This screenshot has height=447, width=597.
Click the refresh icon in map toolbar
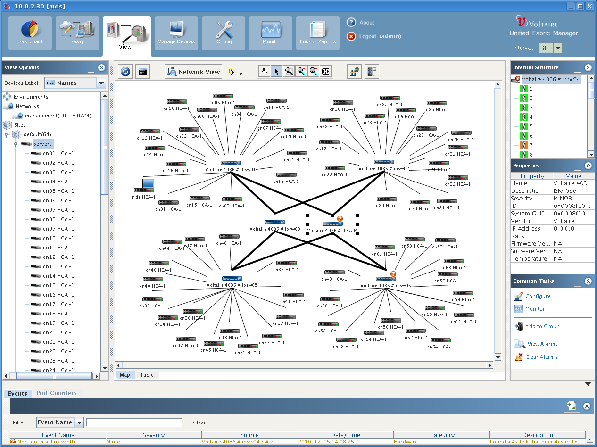[125, 72]
